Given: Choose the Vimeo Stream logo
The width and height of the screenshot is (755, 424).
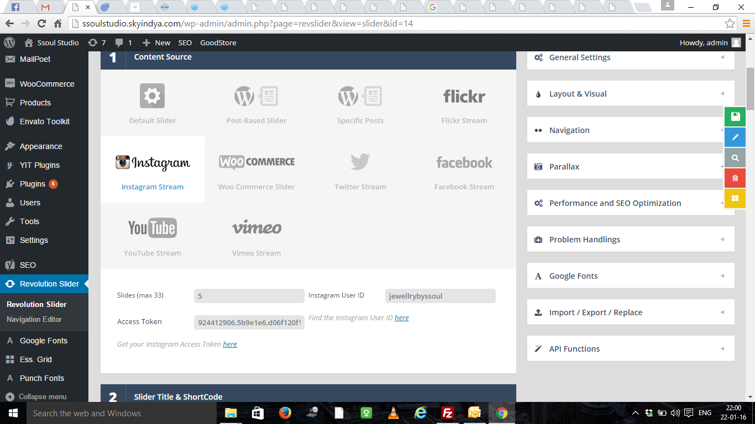Looking at the screenshot, I should point(256,227).
